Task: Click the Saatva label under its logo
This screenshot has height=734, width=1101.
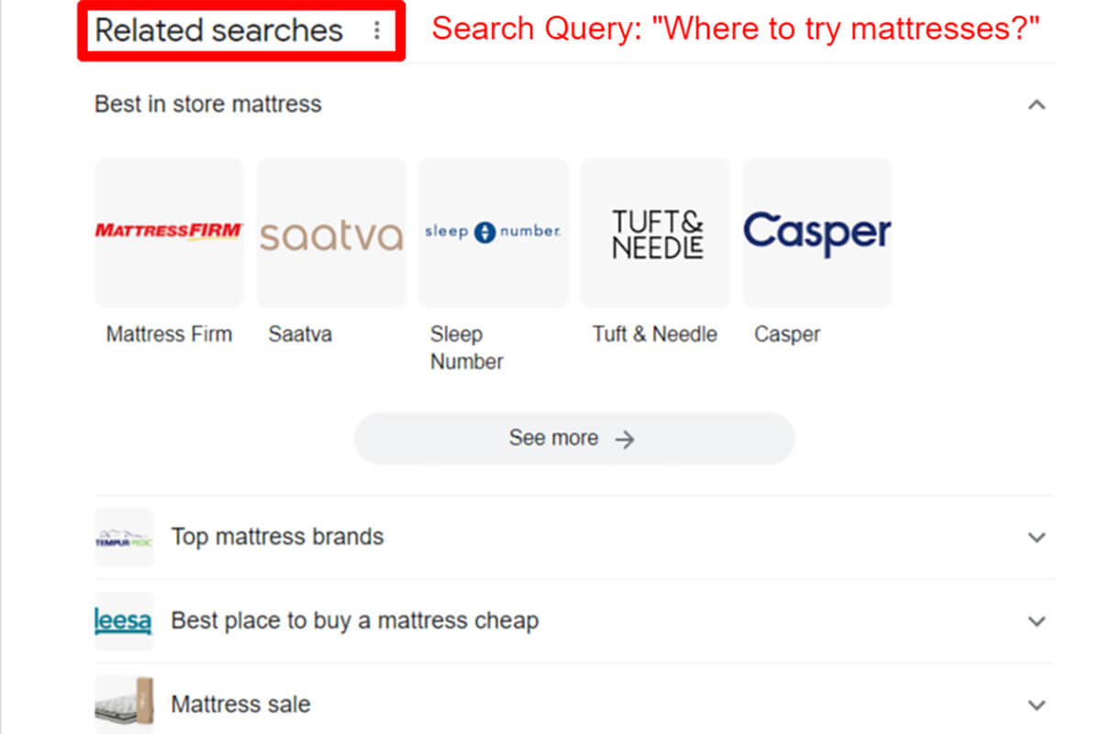Action: (300, 334)
